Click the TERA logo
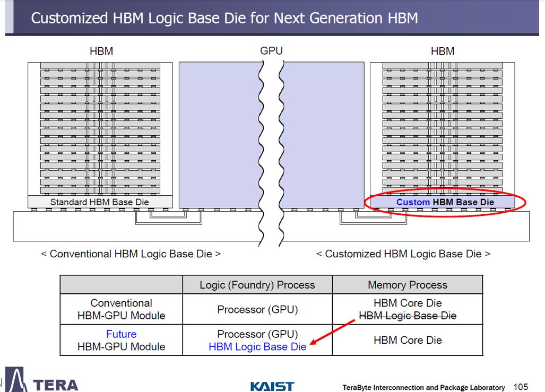 coord(42,380)
